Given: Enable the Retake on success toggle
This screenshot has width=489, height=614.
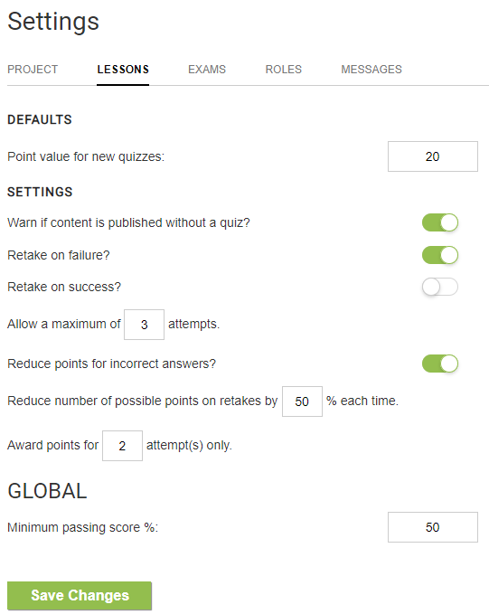Looking at the screenshot, I should 440,287.
